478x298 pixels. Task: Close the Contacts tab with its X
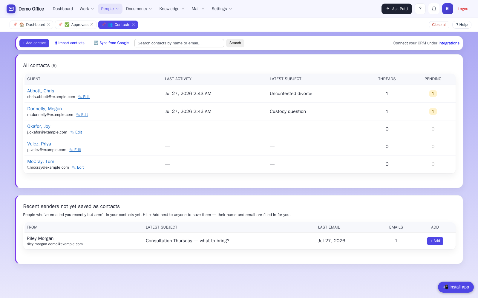134,24
